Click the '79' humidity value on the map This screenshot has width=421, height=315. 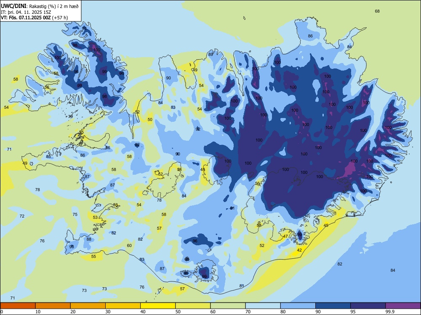[71, 116]
